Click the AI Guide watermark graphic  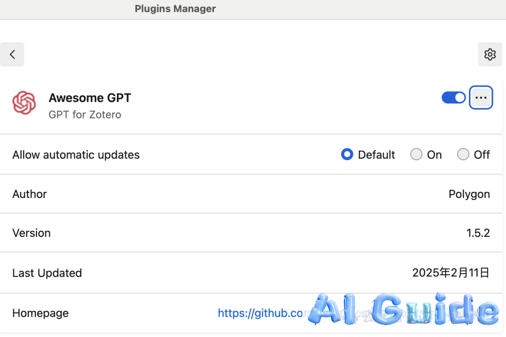[403, 309]
